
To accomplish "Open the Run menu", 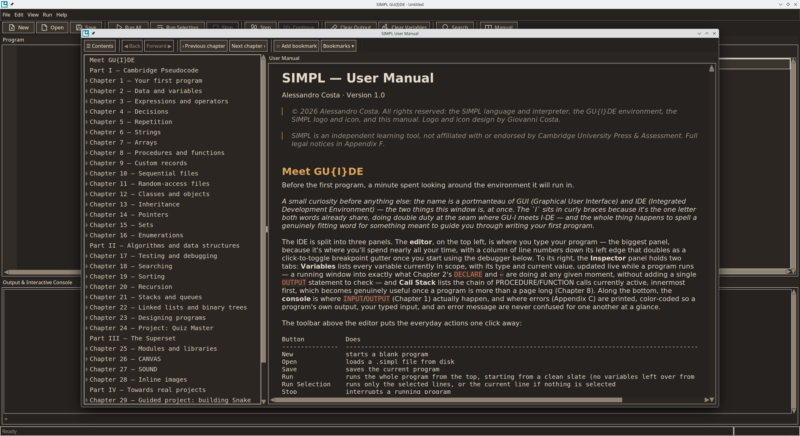I will pos(47,15).
